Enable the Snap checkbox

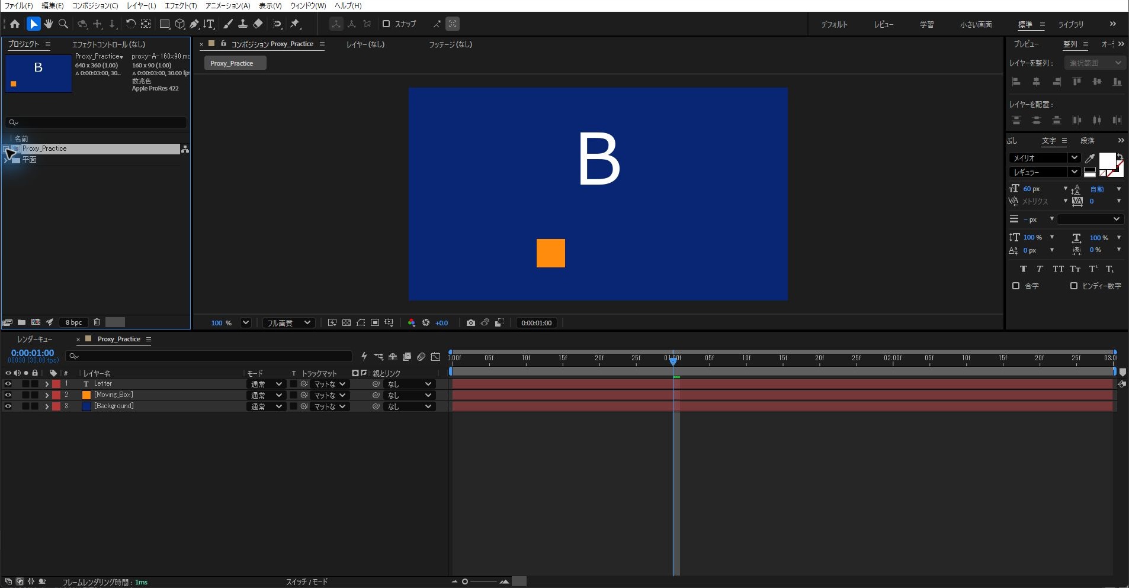pyautogui.click(x=386, y=24)
